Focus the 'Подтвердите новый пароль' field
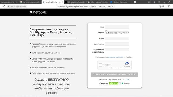Image resolution: width=173 pixels, height=97 pixels. (x=117, y=50)
